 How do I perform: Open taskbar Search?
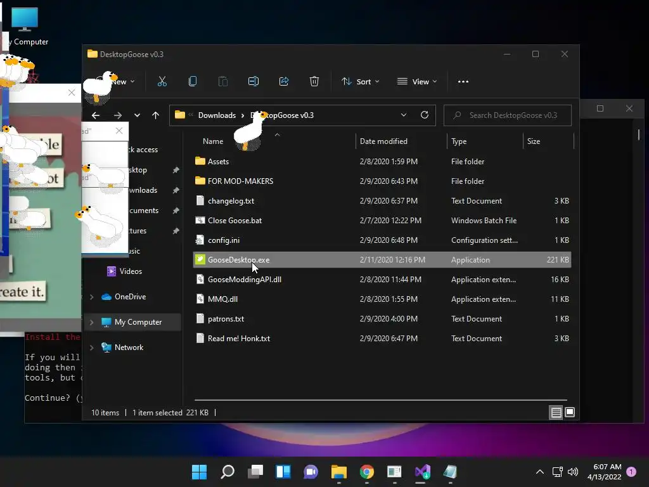(x=228, y=472)
